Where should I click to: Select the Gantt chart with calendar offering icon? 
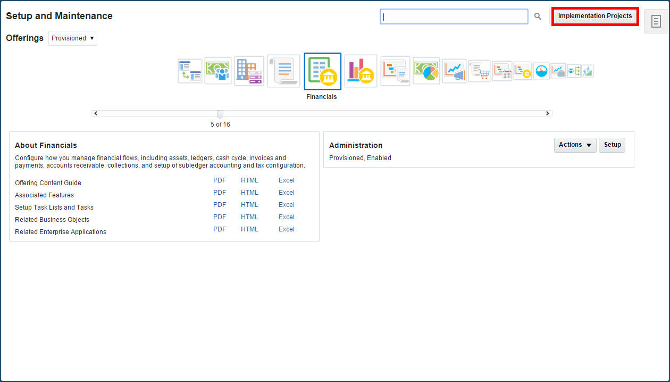(x=502, y=71)
